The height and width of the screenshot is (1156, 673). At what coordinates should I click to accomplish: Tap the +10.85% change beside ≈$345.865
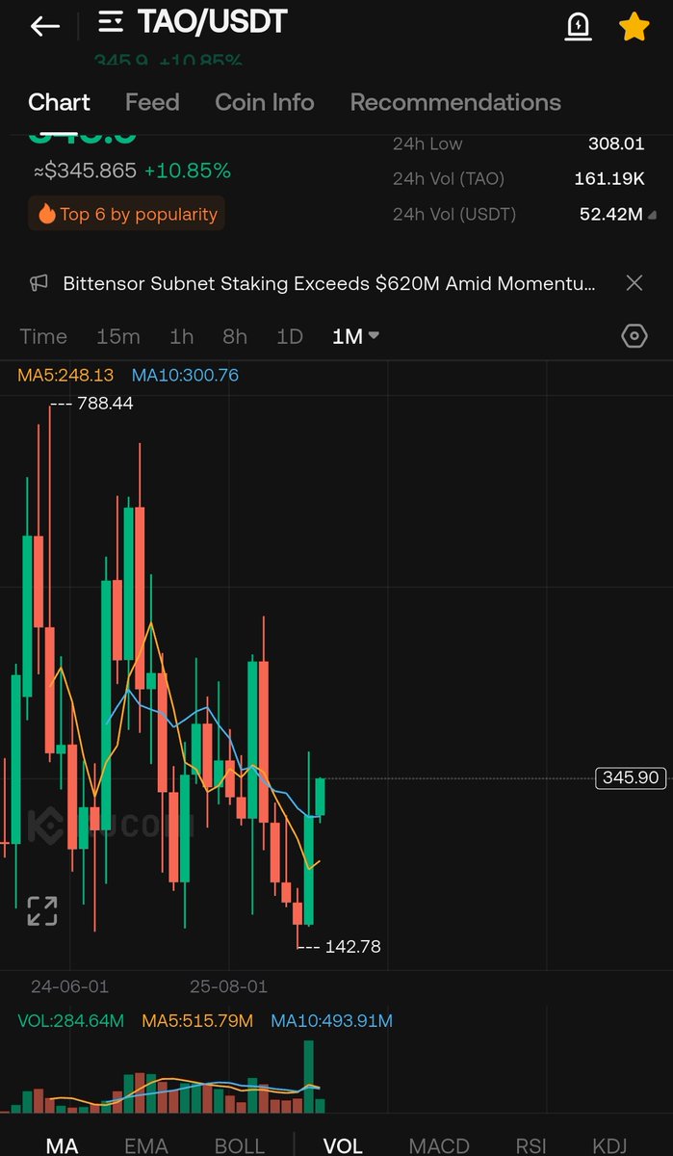pos(188,171)
